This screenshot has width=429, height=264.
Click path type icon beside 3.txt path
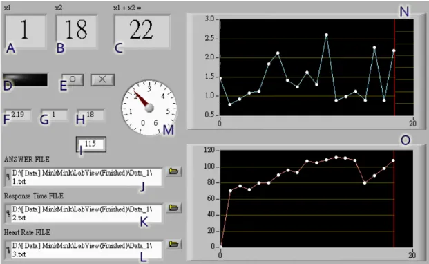click(x=8, y=249)
